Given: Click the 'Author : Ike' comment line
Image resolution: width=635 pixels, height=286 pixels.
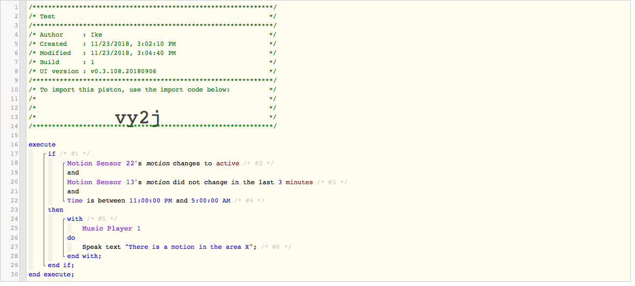Looking at the screenshot, I should point(153,35).
